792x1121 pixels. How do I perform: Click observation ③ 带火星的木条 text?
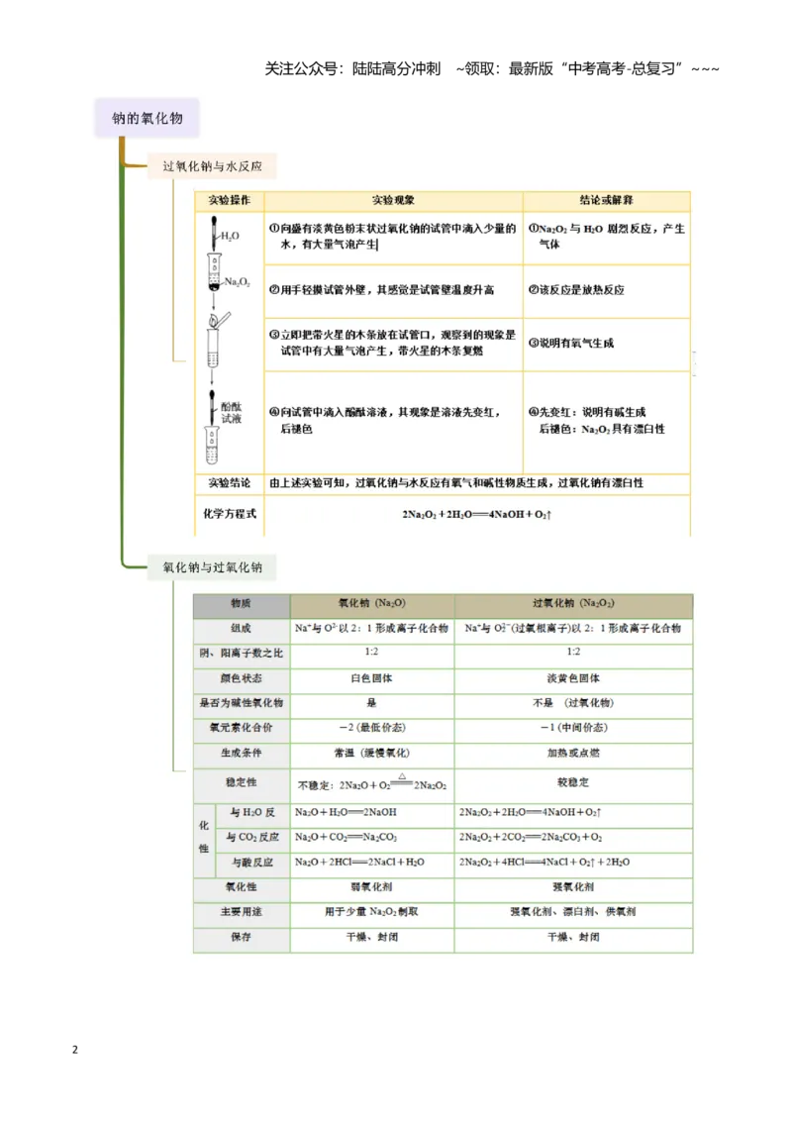tap(392, 343)
